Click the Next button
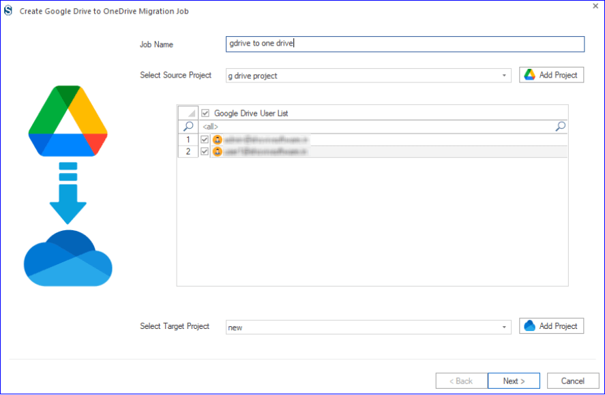Image resolution: width=605 pixels, height=395 pixels. (514, 381)
